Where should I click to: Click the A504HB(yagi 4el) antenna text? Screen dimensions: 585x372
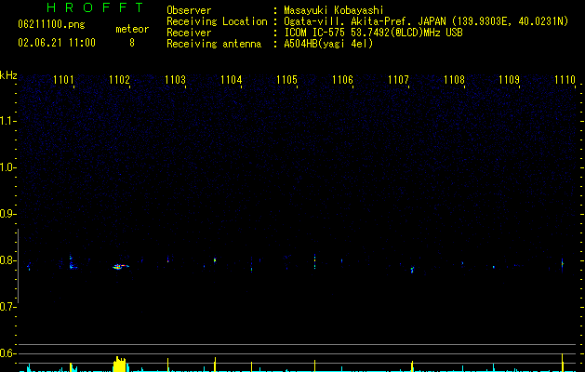pyautogui.click(x=328, y=44)
